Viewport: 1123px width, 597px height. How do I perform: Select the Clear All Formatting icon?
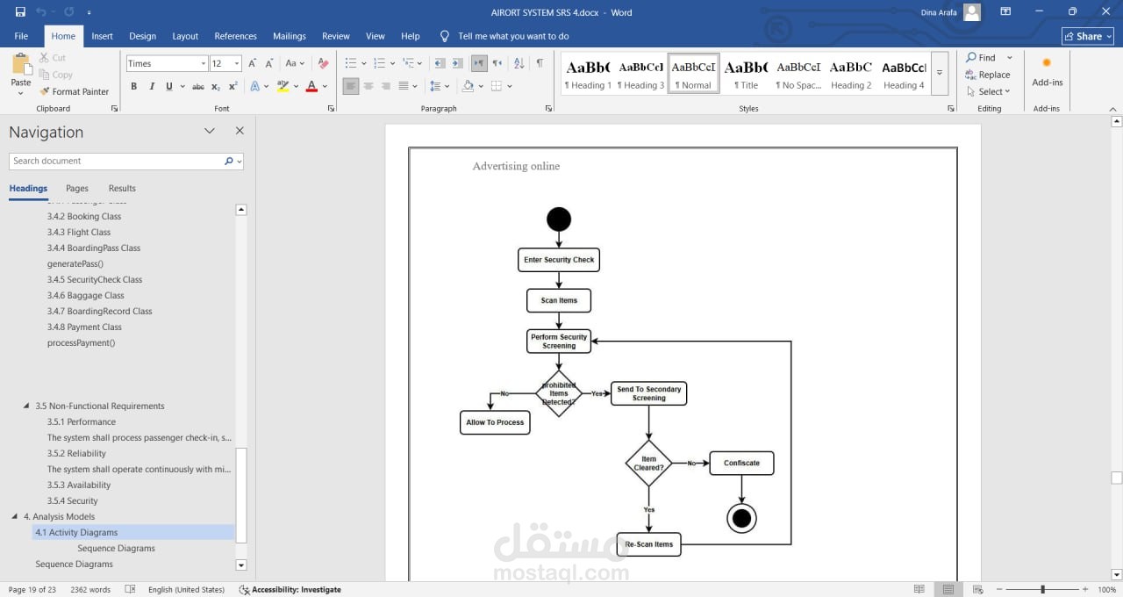click(323, 63)
